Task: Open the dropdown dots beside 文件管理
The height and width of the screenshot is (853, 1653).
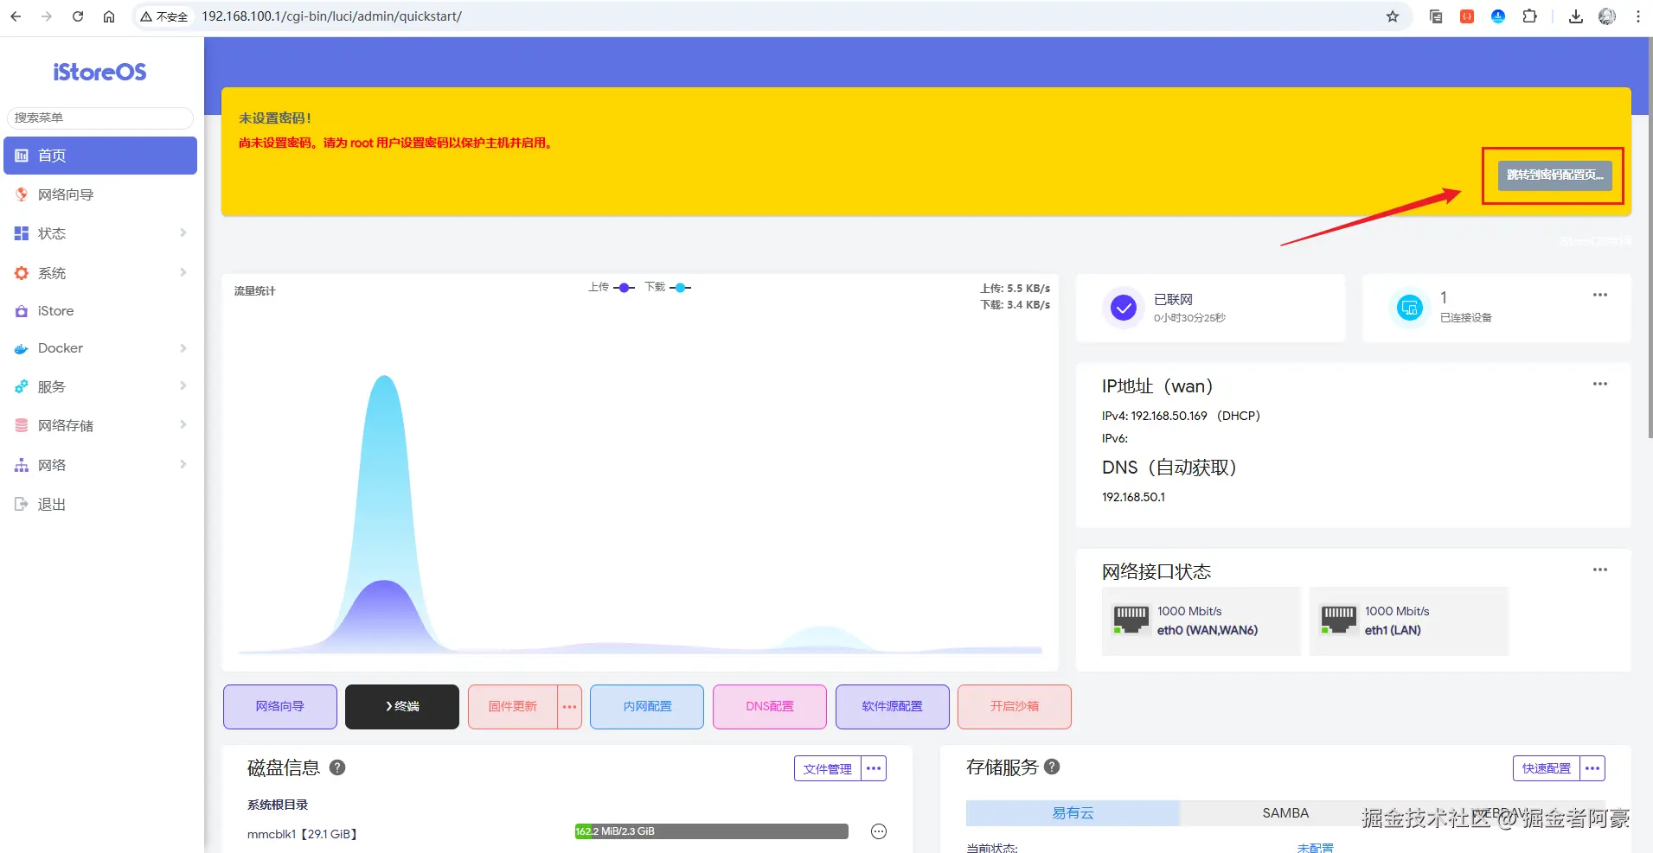Action: click(x=874, y=768)
